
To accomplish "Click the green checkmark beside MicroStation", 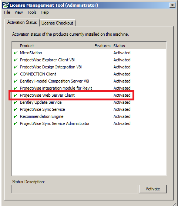I will 16,53.
